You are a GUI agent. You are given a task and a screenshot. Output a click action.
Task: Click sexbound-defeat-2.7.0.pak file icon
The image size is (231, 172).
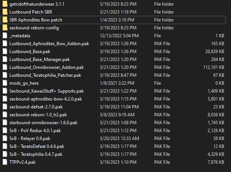click(5, 107)
